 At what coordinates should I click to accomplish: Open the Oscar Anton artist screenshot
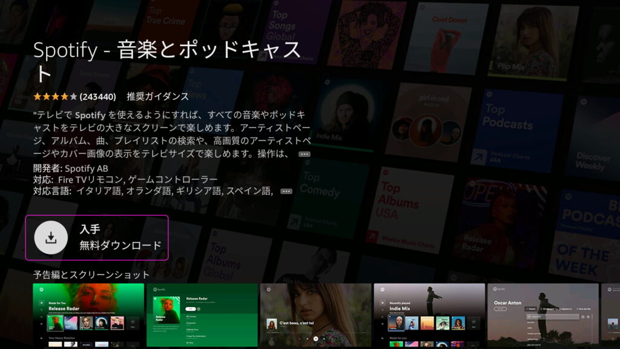click(x=543, y=315)
